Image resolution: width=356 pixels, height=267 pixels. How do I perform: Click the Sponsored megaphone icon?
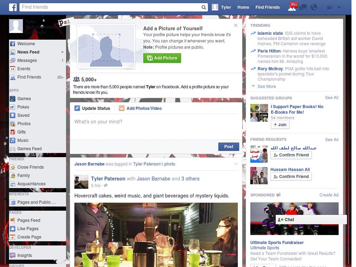[x=278, y=195]
